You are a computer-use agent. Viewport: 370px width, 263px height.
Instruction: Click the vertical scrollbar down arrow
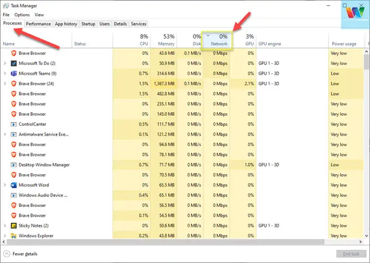tap(366, 236)
